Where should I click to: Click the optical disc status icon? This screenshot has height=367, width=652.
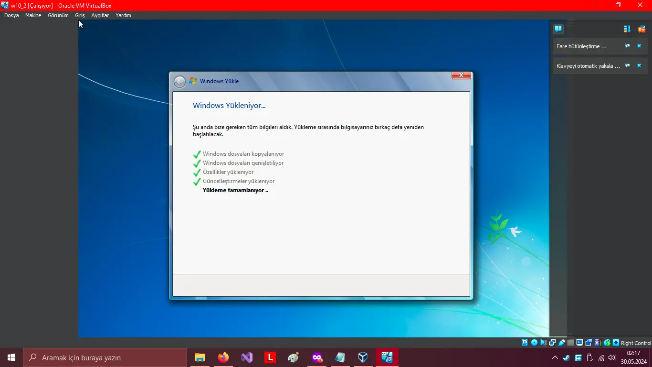pyautogui.click(x=534, y=343)
